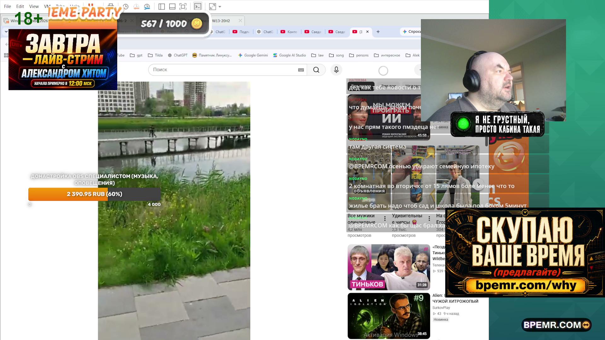Toggle the VMware thumbnail bar layout

click(172, 7)
